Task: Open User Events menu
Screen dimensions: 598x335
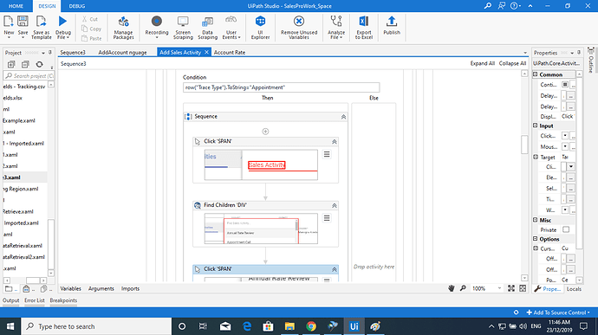Action: point(231,28)
